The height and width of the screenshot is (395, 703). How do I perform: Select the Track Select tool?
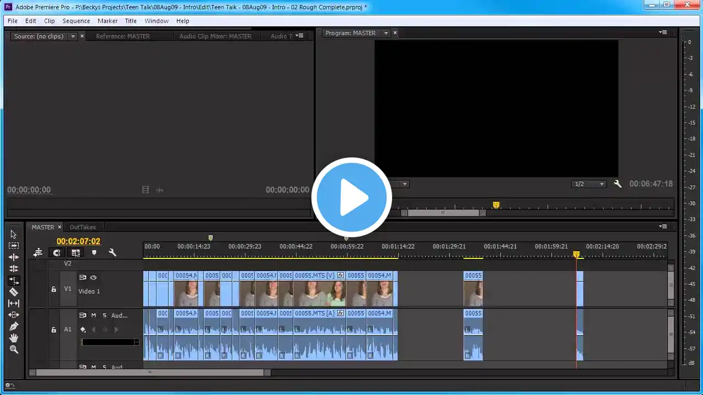coord(14,246)
